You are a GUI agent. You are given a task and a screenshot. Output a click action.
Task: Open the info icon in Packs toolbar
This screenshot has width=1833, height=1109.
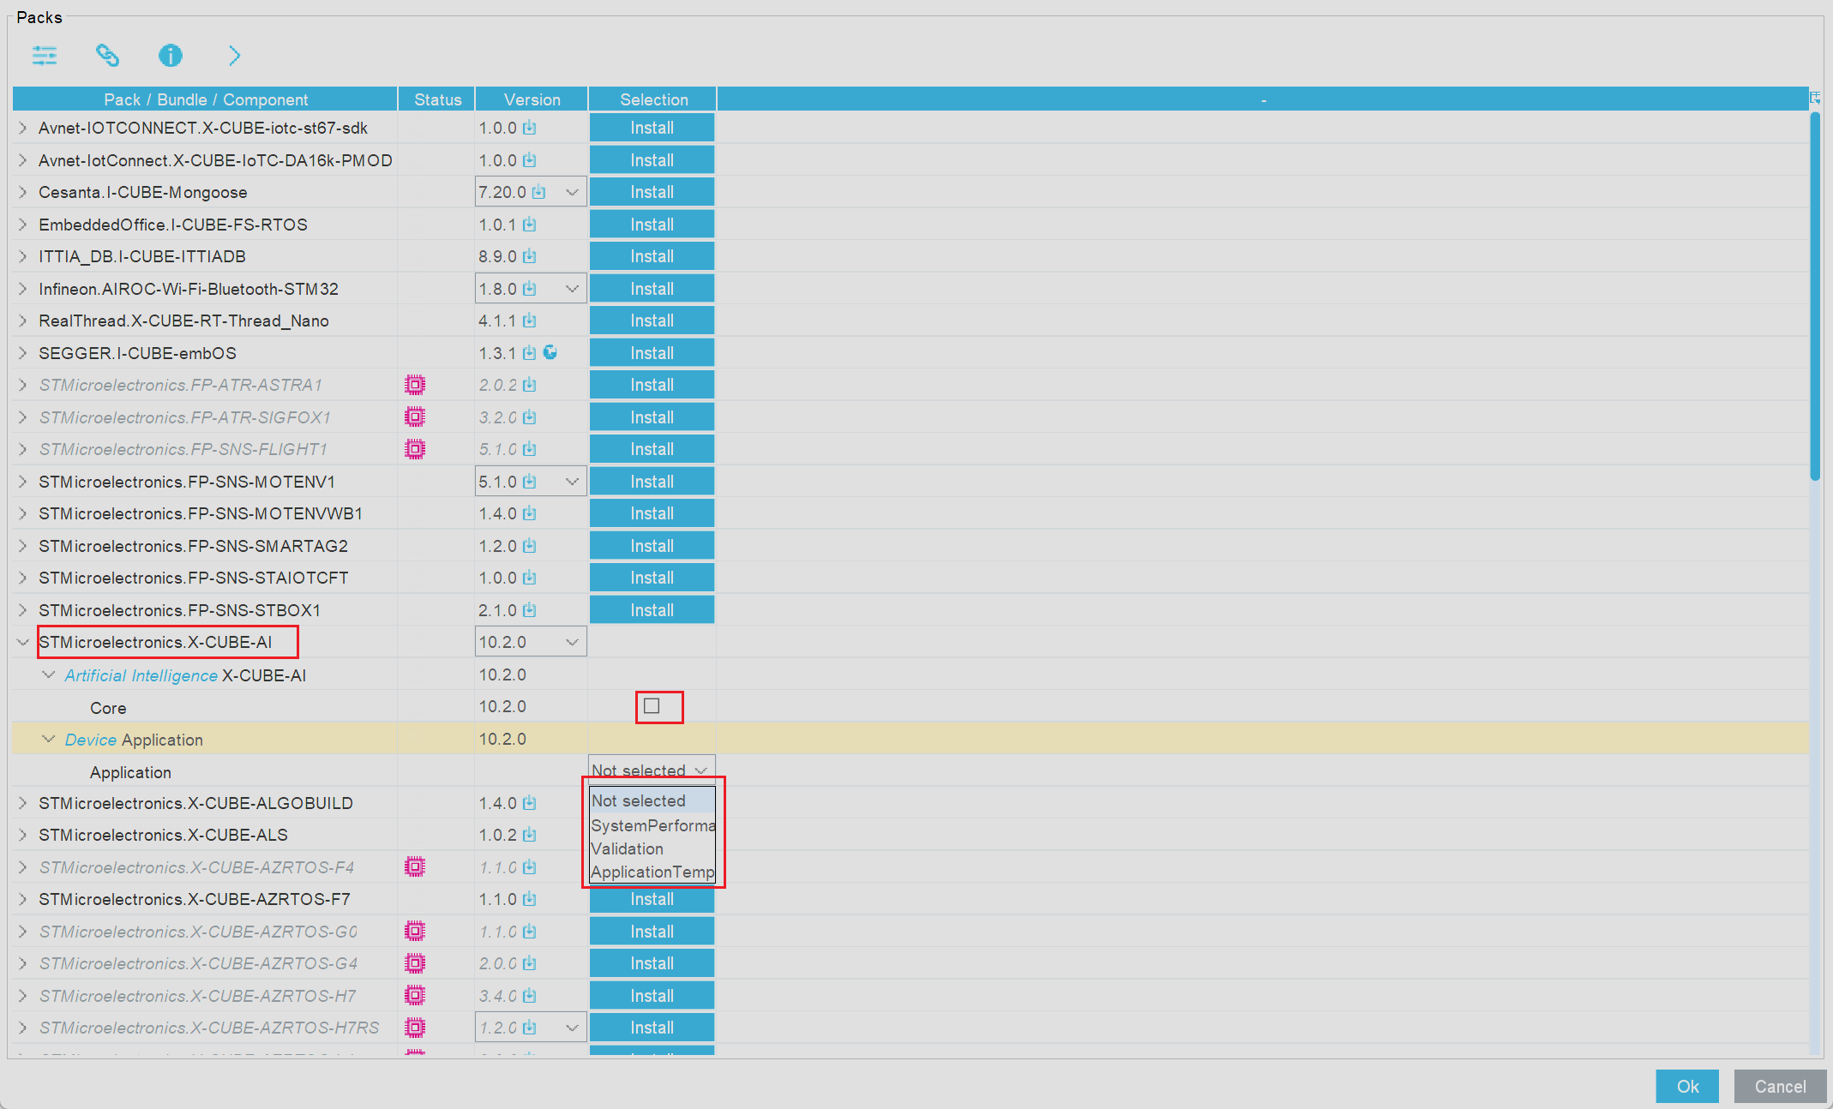pyautogui.click(x=170, y=56)
